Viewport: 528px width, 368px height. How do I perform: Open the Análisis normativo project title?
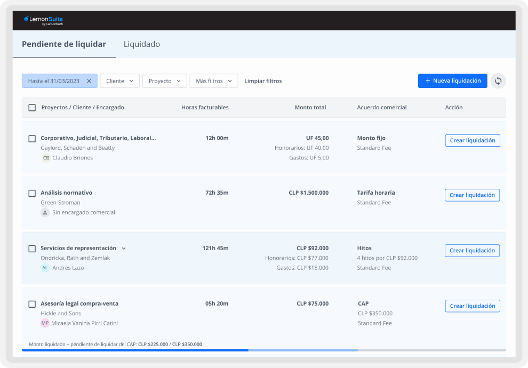[x=66, y=193]
